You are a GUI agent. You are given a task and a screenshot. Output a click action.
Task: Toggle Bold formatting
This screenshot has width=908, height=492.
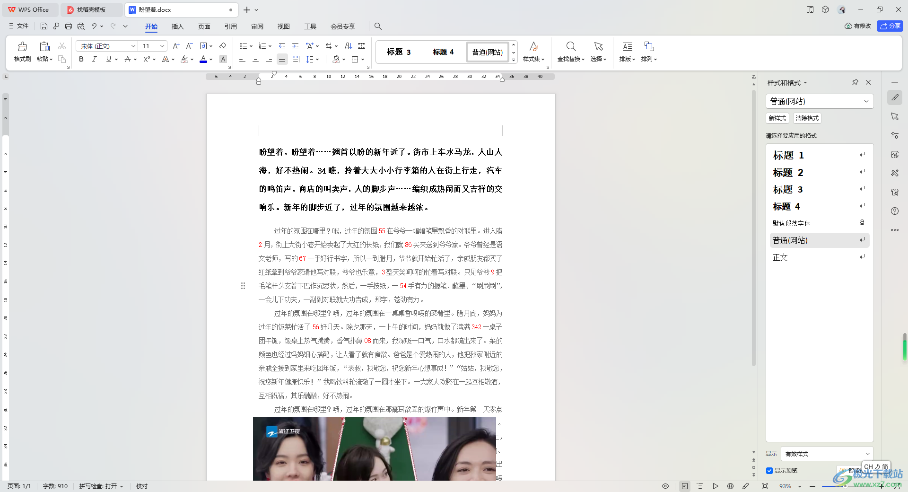81,59
